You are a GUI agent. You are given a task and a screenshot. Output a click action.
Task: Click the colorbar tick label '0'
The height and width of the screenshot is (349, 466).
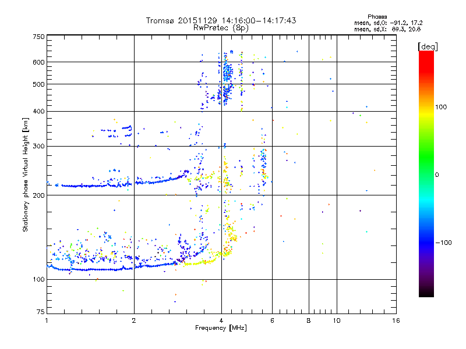[x=437, y=174]
